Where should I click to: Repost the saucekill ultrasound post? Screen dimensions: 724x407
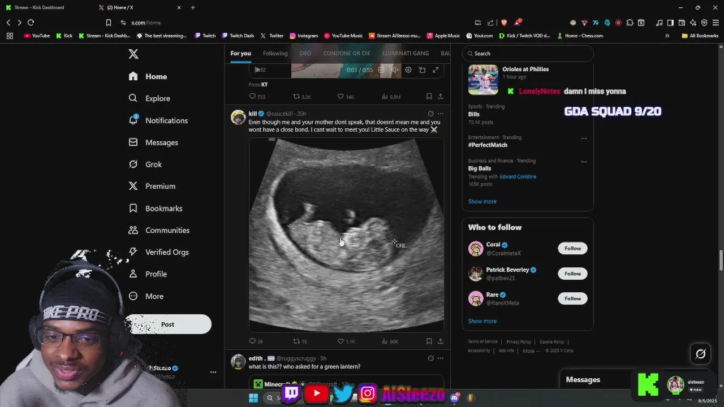(300, 341)
